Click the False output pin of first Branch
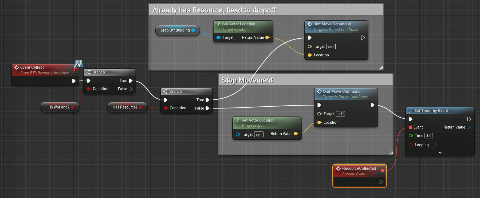The image size is (480, 198). click(131, 89)
